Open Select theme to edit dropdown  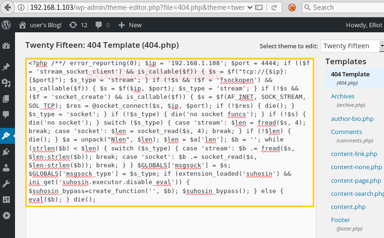352,46
